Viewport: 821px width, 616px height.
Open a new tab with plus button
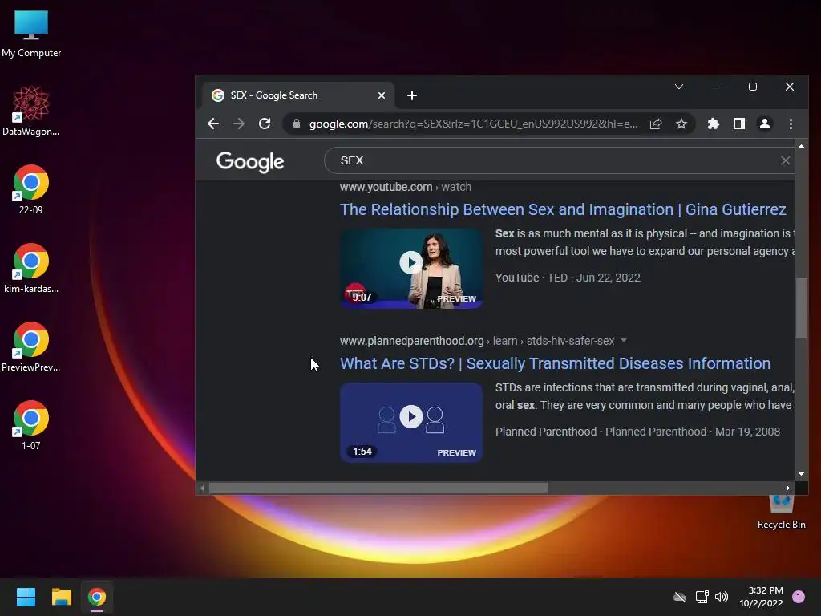point(412,95)
